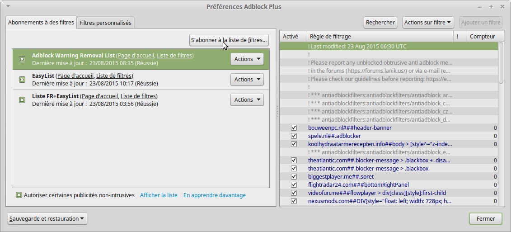
Task: Toggle Liste FR+EasyList enabled checkbox
Action: pyautogui.click(x=22, y=100)
